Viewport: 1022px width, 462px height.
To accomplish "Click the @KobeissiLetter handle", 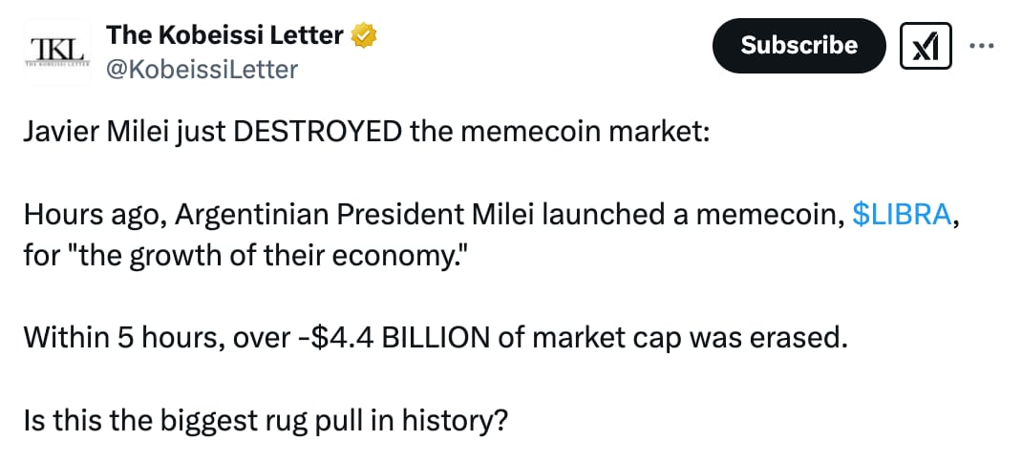I will coord(202,69).
